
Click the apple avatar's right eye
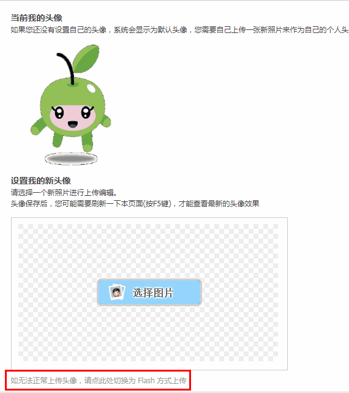pos(86,112)
